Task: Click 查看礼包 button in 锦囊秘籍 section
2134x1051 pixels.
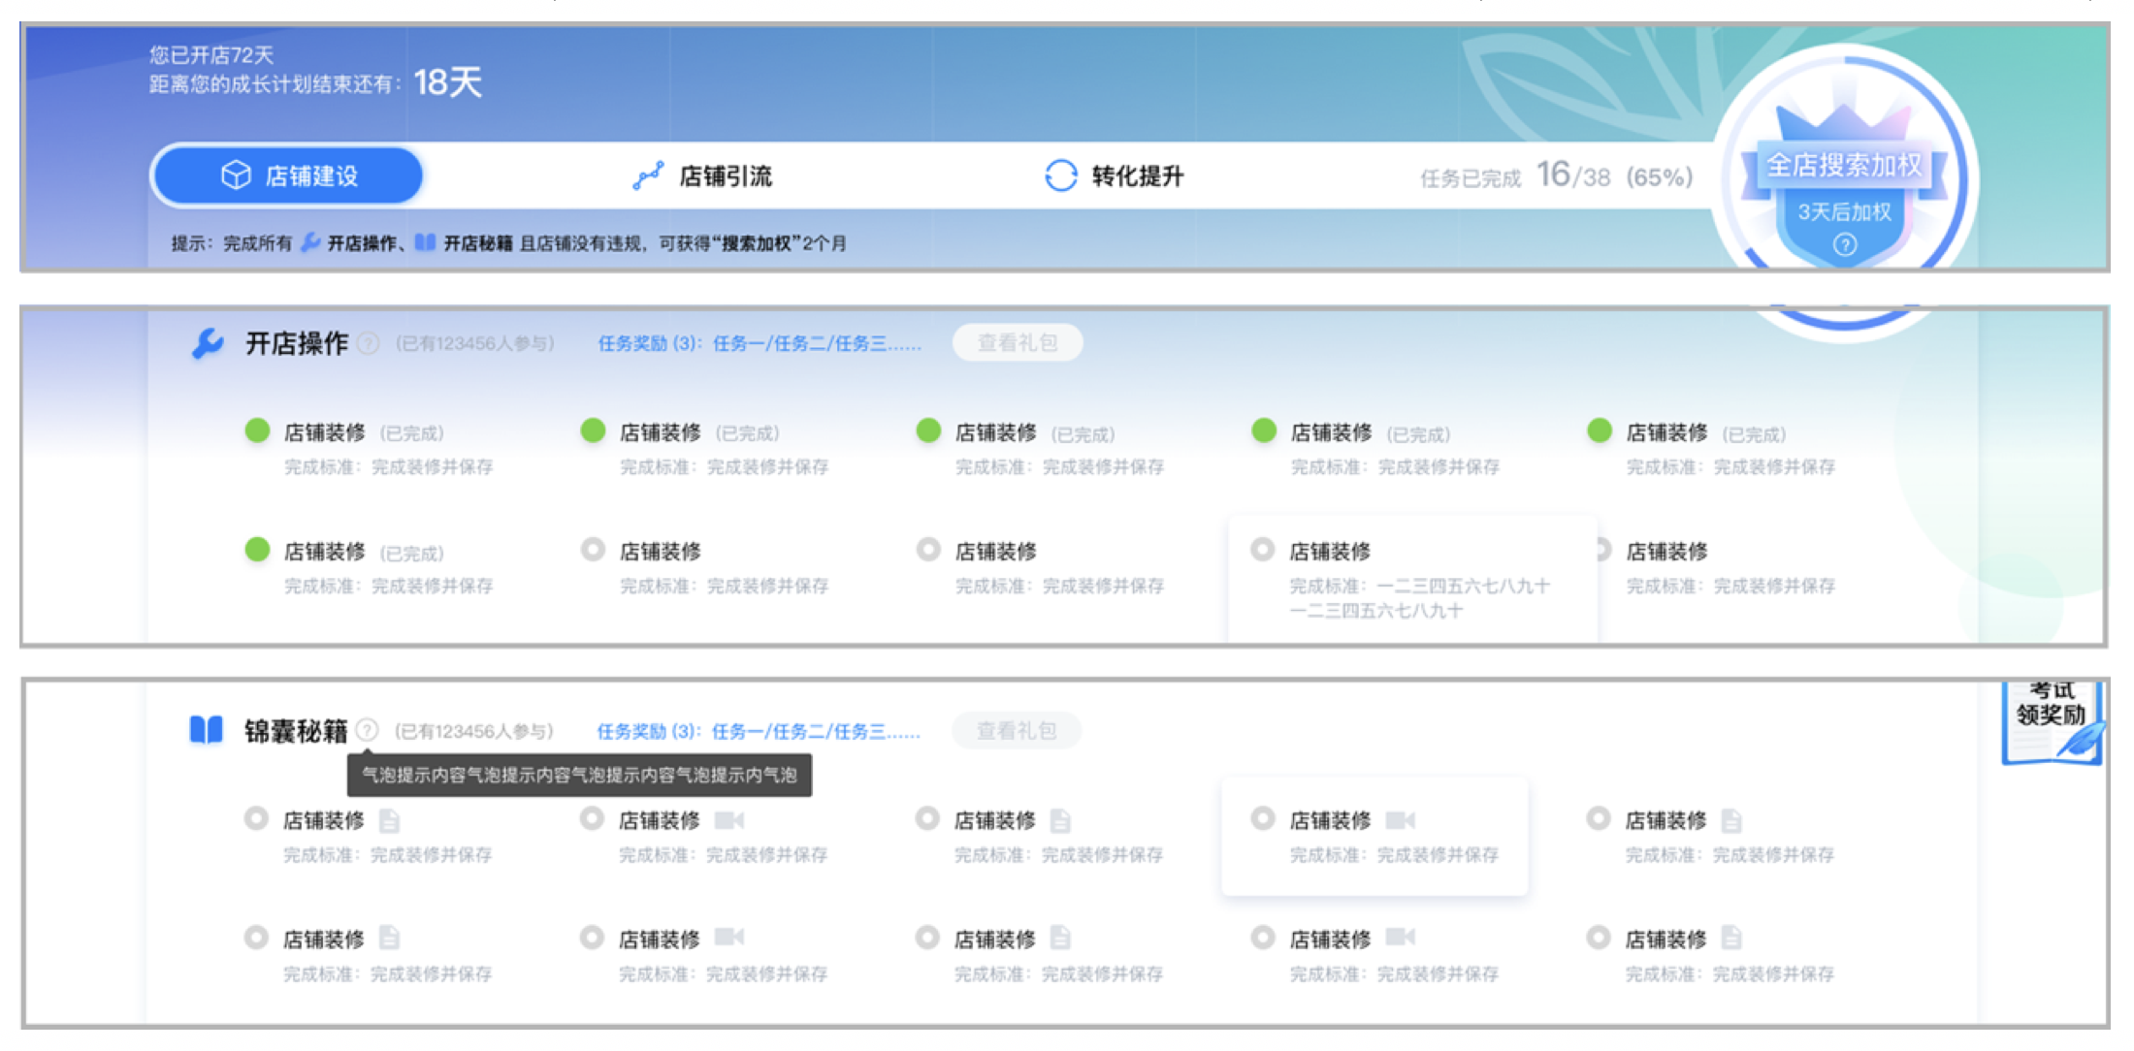Action: [x=1016, y=730]
